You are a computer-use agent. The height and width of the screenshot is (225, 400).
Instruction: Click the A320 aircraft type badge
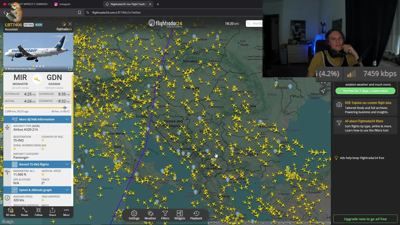[38, 25]
